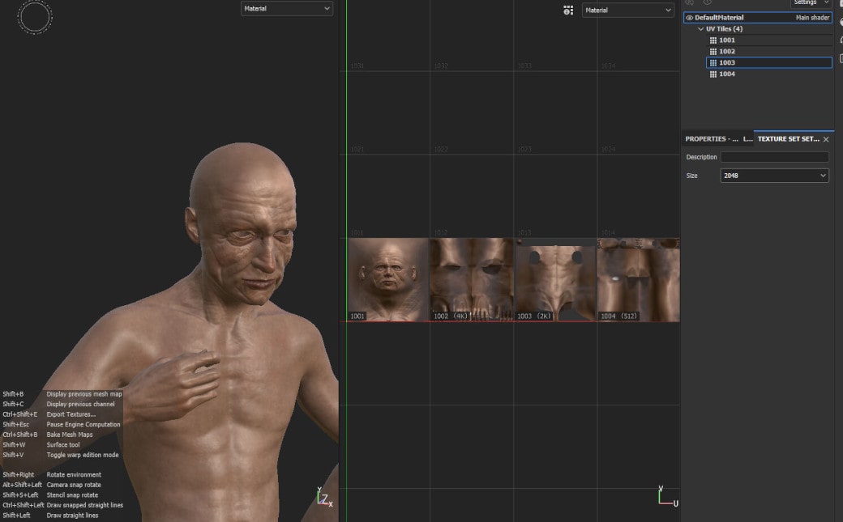Open the Material dropdown above the 3D viewport
843x522 pixels.
click(286, 8)
